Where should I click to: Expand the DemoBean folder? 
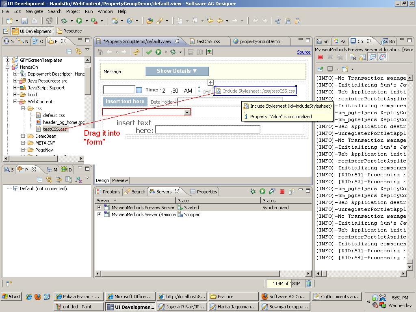(23, 136)
